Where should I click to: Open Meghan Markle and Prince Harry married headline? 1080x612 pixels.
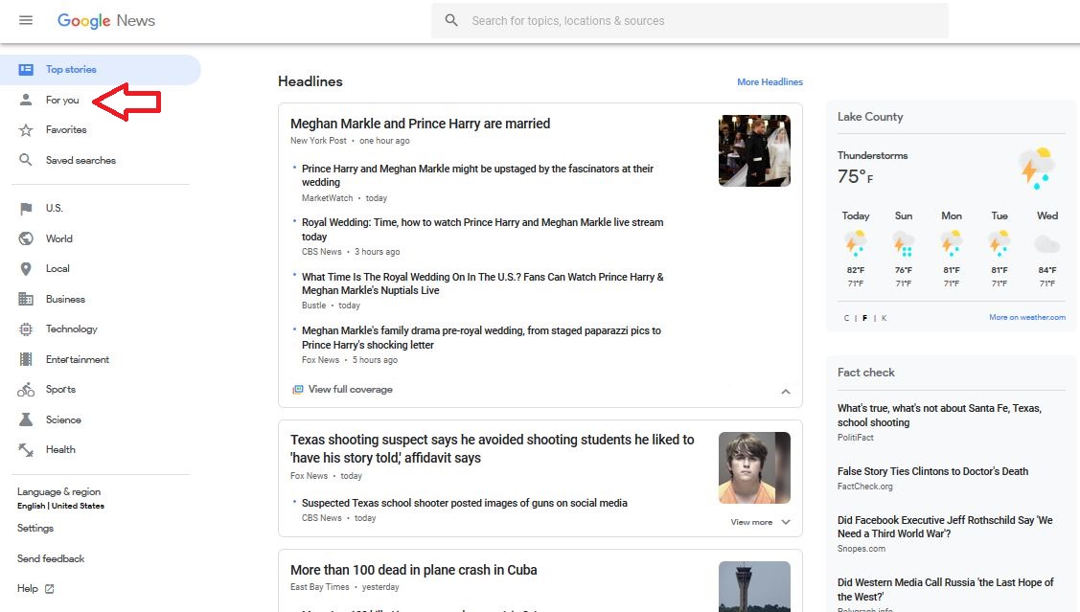(x=420, y=124)
